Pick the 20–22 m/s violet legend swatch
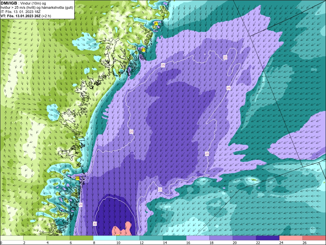The image size is (326, 245). 244,238
